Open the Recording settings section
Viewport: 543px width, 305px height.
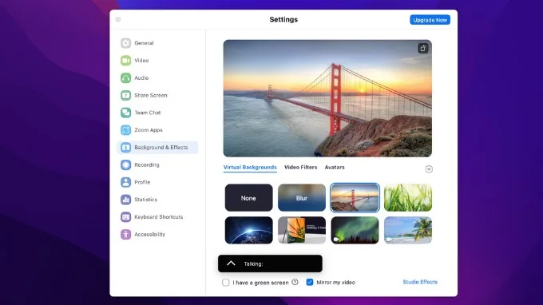click(157, 164)
